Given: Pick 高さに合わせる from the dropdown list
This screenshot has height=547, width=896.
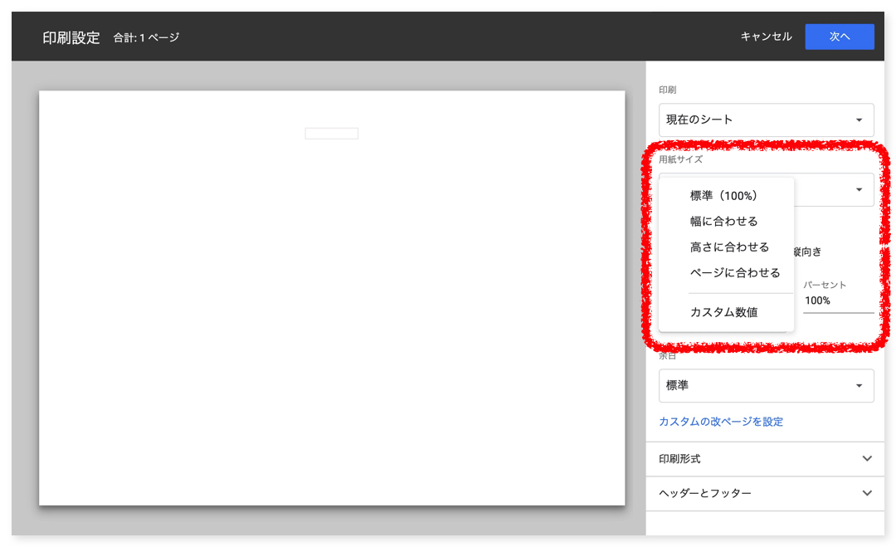Looking at the screenshot, I should [x=729, y=247].
